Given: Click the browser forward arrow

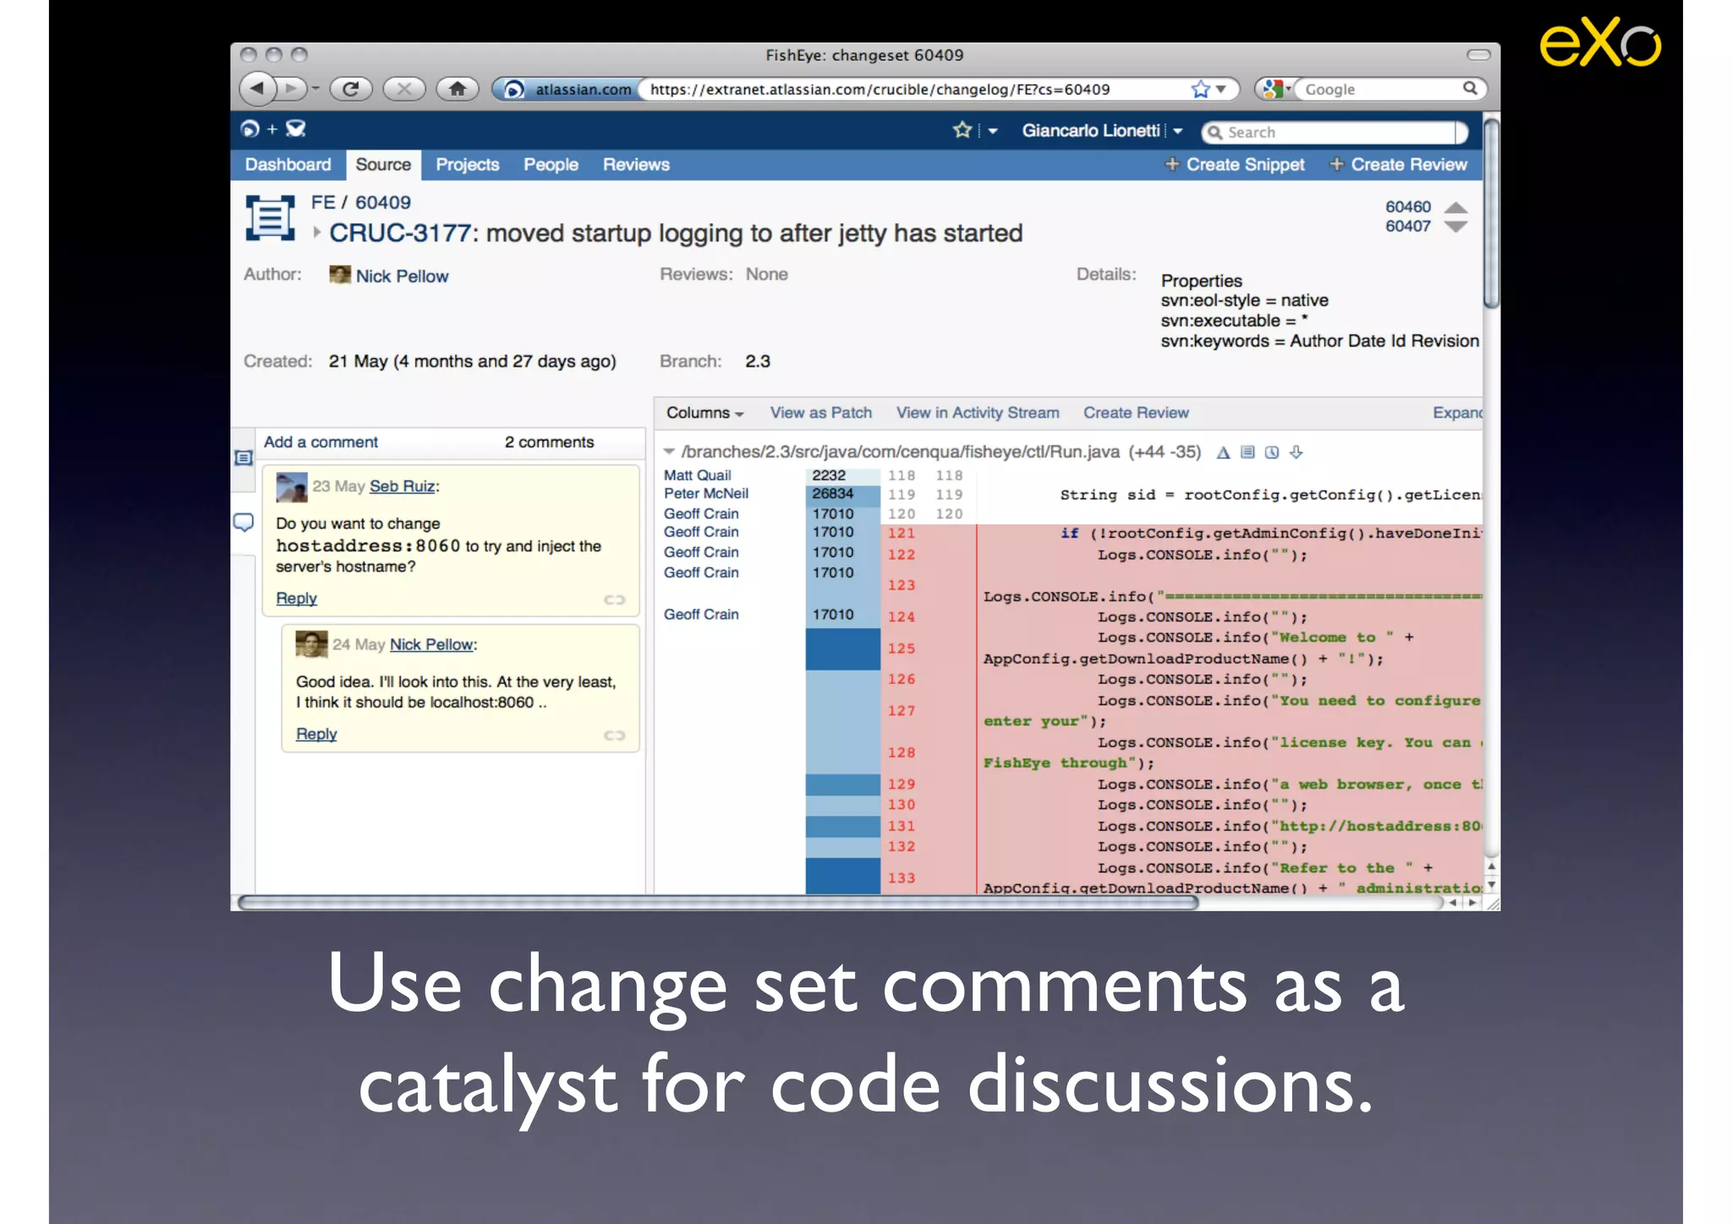Looking at the screenshot, I should (x=291, y=89).
